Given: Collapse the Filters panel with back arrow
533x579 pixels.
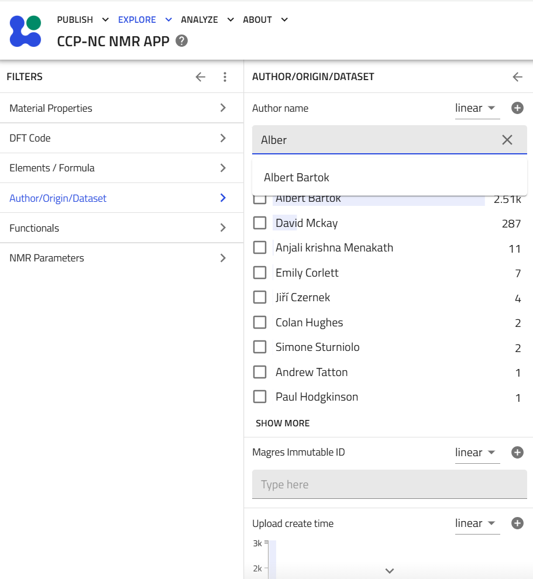Looking at the screenshot, I should click(x=201, y=77).
